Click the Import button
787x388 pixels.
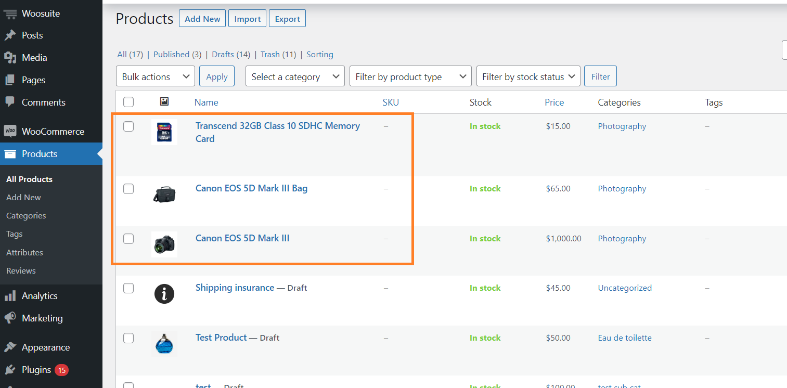tap(248, 19)
